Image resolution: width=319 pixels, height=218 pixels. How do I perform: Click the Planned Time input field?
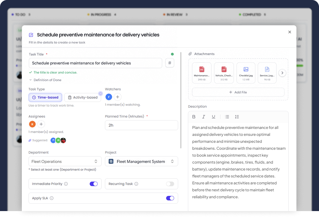point(141,125)
